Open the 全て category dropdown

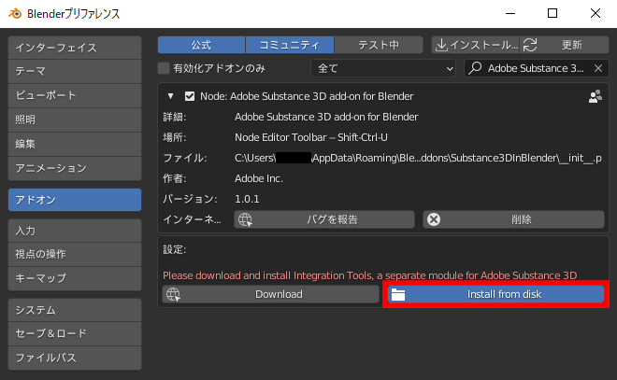click(x=383, y=68)
